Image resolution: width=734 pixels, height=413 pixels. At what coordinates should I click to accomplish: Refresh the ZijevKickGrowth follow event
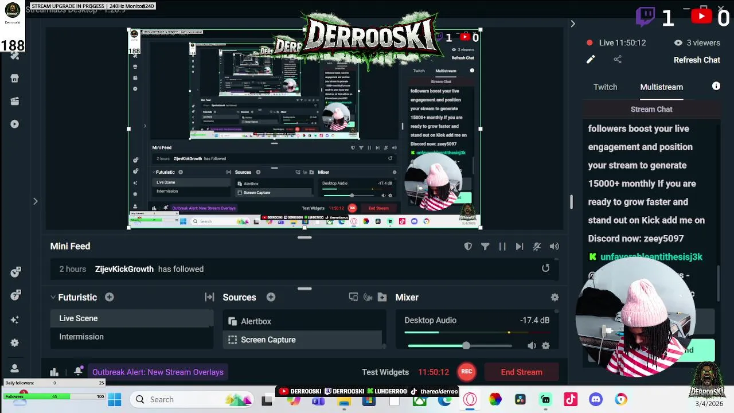545,268
